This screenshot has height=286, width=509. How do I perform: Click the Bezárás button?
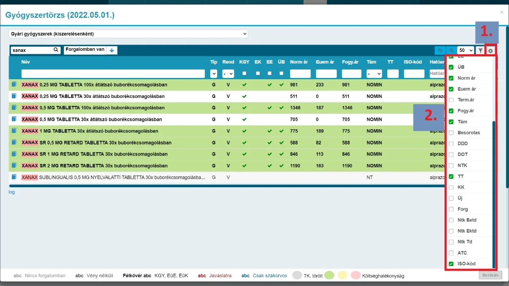(x=491, y=275)
